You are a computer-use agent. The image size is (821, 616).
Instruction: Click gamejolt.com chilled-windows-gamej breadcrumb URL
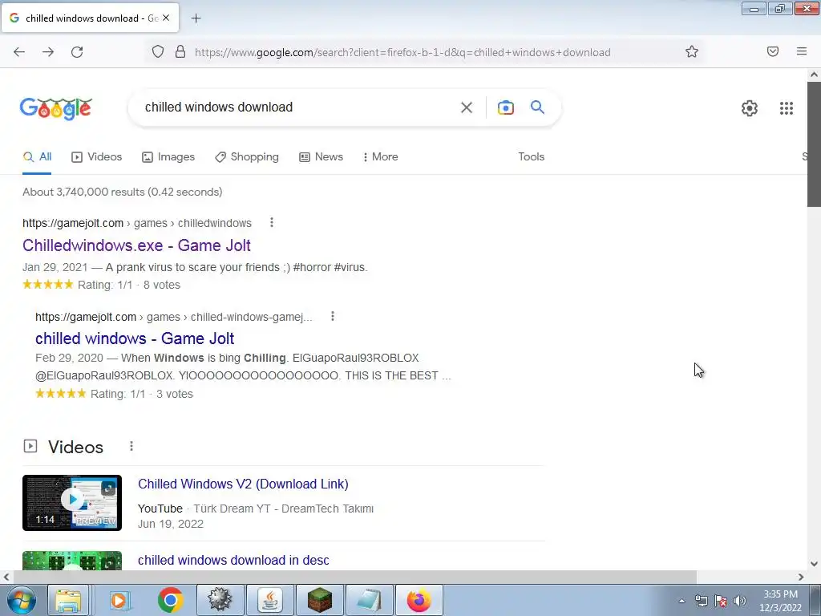pos(174,317)
